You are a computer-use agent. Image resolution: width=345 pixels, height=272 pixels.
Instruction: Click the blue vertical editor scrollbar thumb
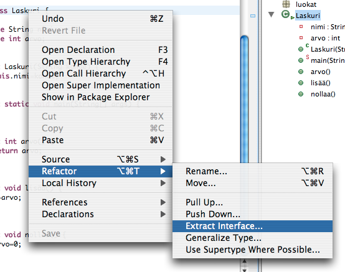[x=244, y=99]
